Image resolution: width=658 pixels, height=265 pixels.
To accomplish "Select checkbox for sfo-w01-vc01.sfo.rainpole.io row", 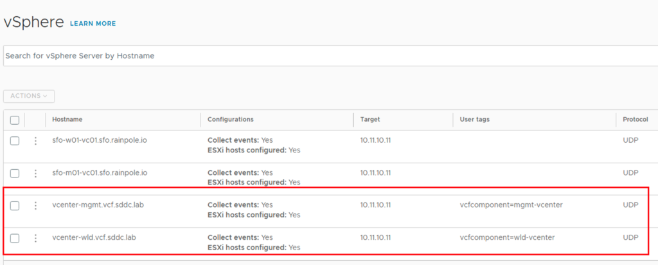I will 15,140.
